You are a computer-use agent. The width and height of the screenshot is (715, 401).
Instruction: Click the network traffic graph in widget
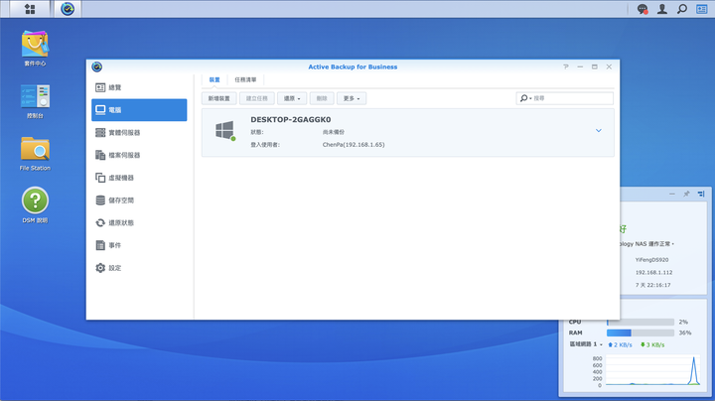pos(652,371)
